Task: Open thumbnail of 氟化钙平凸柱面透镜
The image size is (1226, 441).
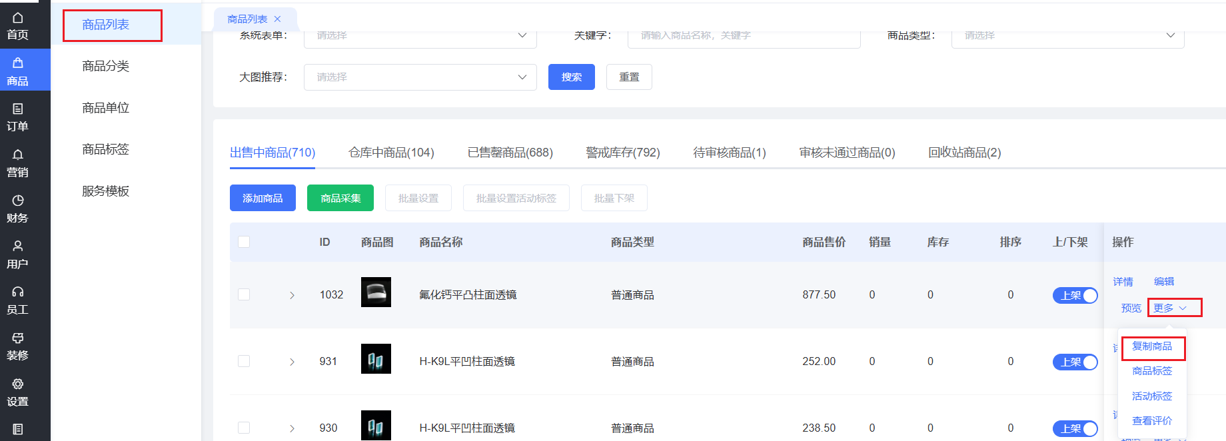Action: (x=376, y=292)
